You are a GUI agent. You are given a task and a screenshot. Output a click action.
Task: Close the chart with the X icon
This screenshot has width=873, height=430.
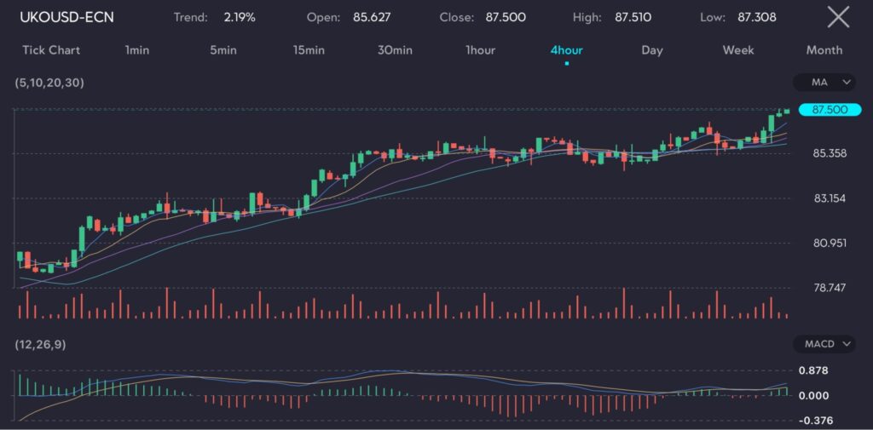tap(838, 17)
